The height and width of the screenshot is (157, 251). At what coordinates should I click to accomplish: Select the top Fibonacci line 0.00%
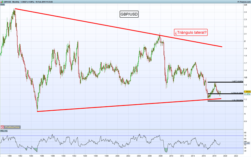pyautogui.click(x=225, y=82)
